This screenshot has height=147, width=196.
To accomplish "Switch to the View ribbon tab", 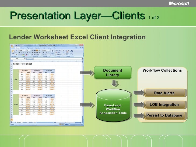I will pos(55,48).
